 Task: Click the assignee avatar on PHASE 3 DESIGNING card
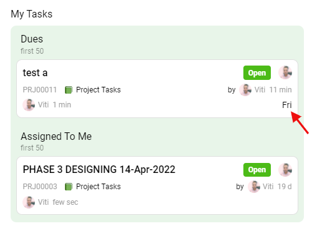point(285,170)
